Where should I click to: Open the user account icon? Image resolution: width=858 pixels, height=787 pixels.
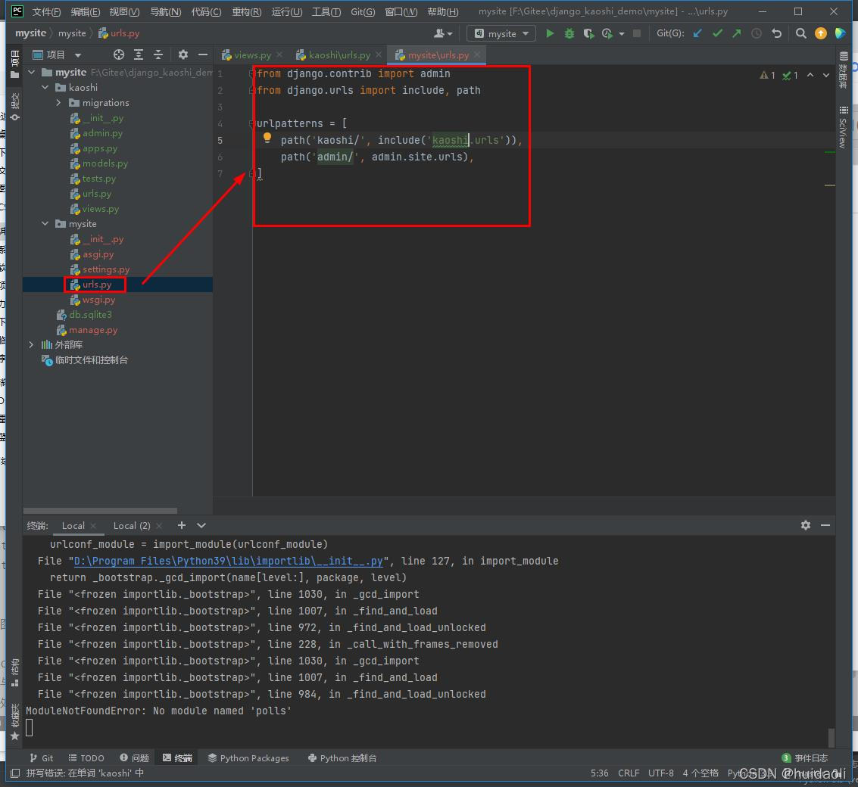[443, 33]
